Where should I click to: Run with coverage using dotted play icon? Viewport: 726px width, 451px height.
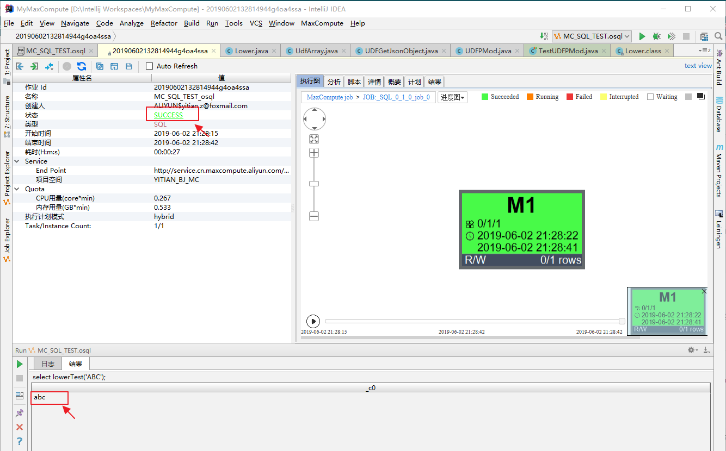670,36
